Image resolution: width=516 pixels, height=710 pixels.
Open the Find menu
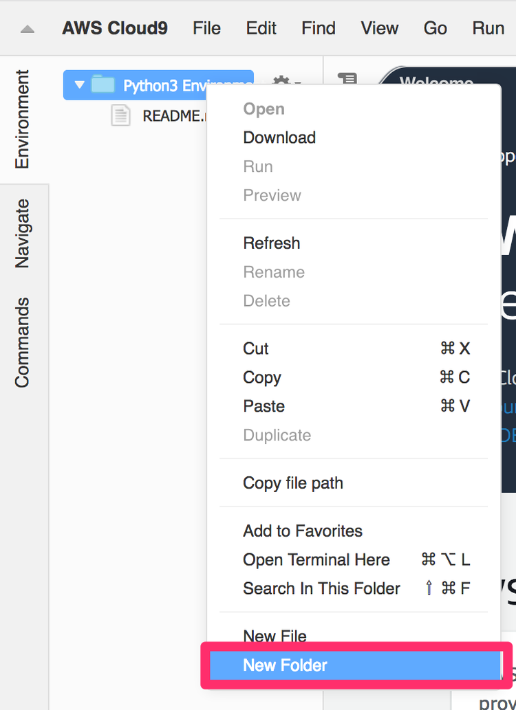pyautogui.click(x=319, y=28)
